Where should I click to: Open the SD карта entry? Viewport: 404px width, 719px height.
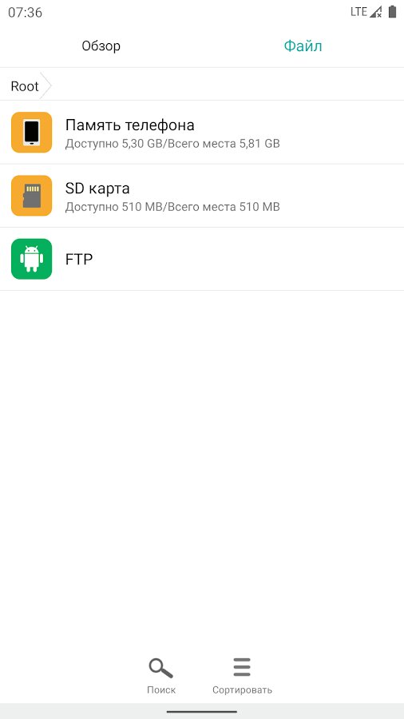pyautogui.click(x=202, y=196)
